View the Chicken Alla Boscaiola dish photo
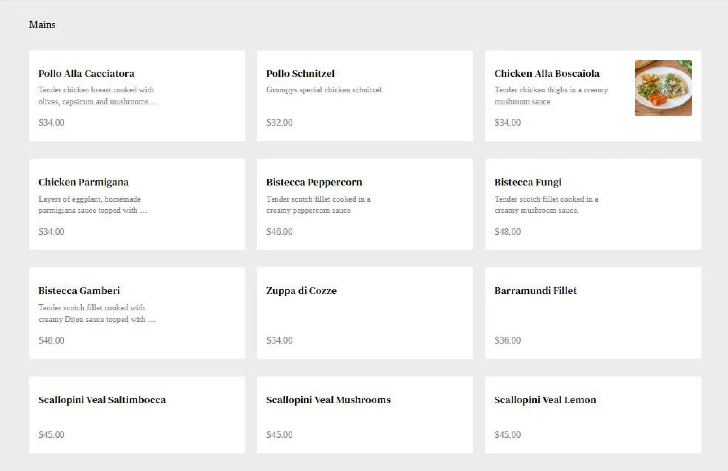This screenshot has width=728, height=471. [x=663, y=88]
